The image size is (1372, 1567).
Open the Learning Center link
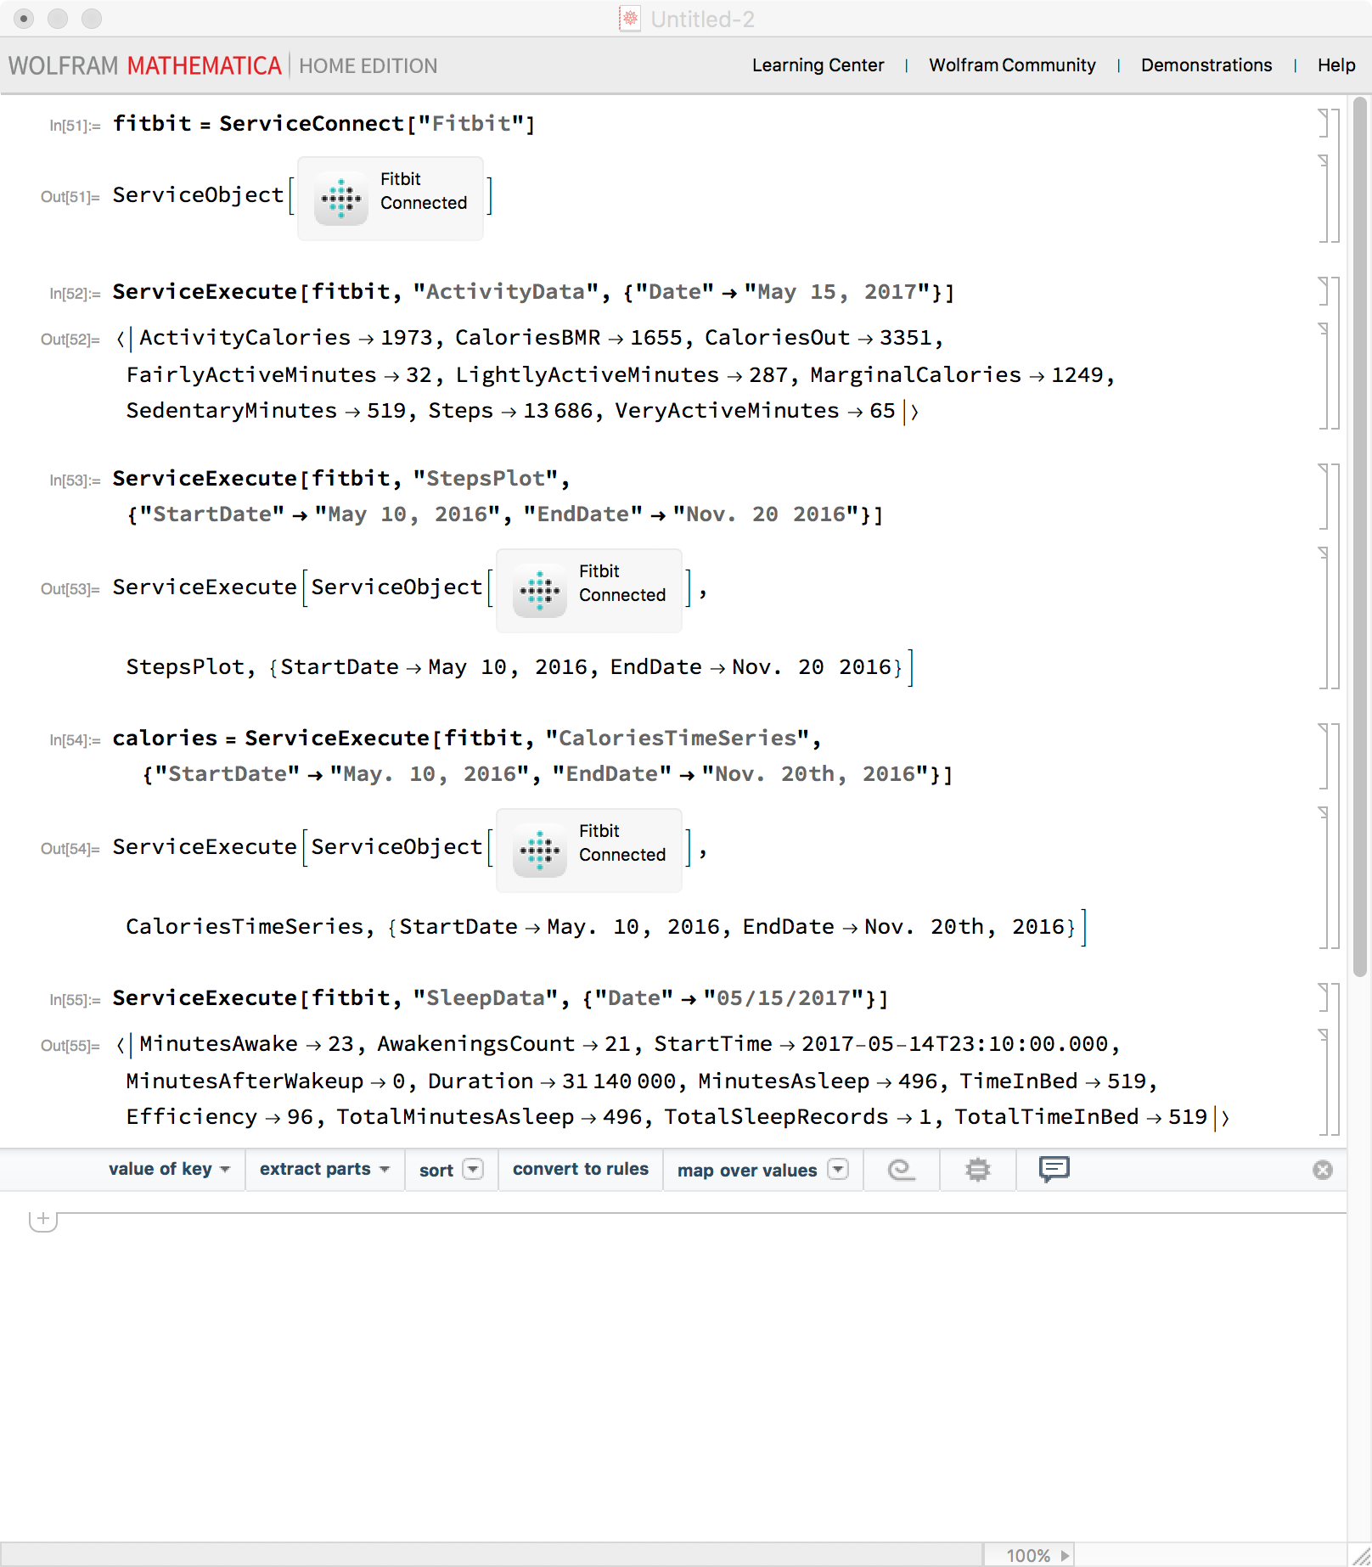[818, 65]
